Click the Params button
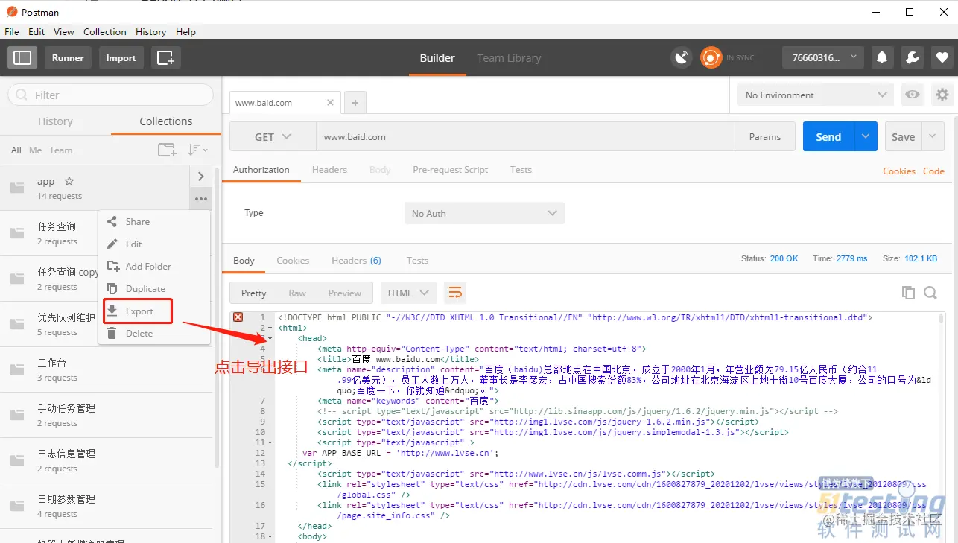This screenshot has height=543, width=958. (x=765, y=137)
